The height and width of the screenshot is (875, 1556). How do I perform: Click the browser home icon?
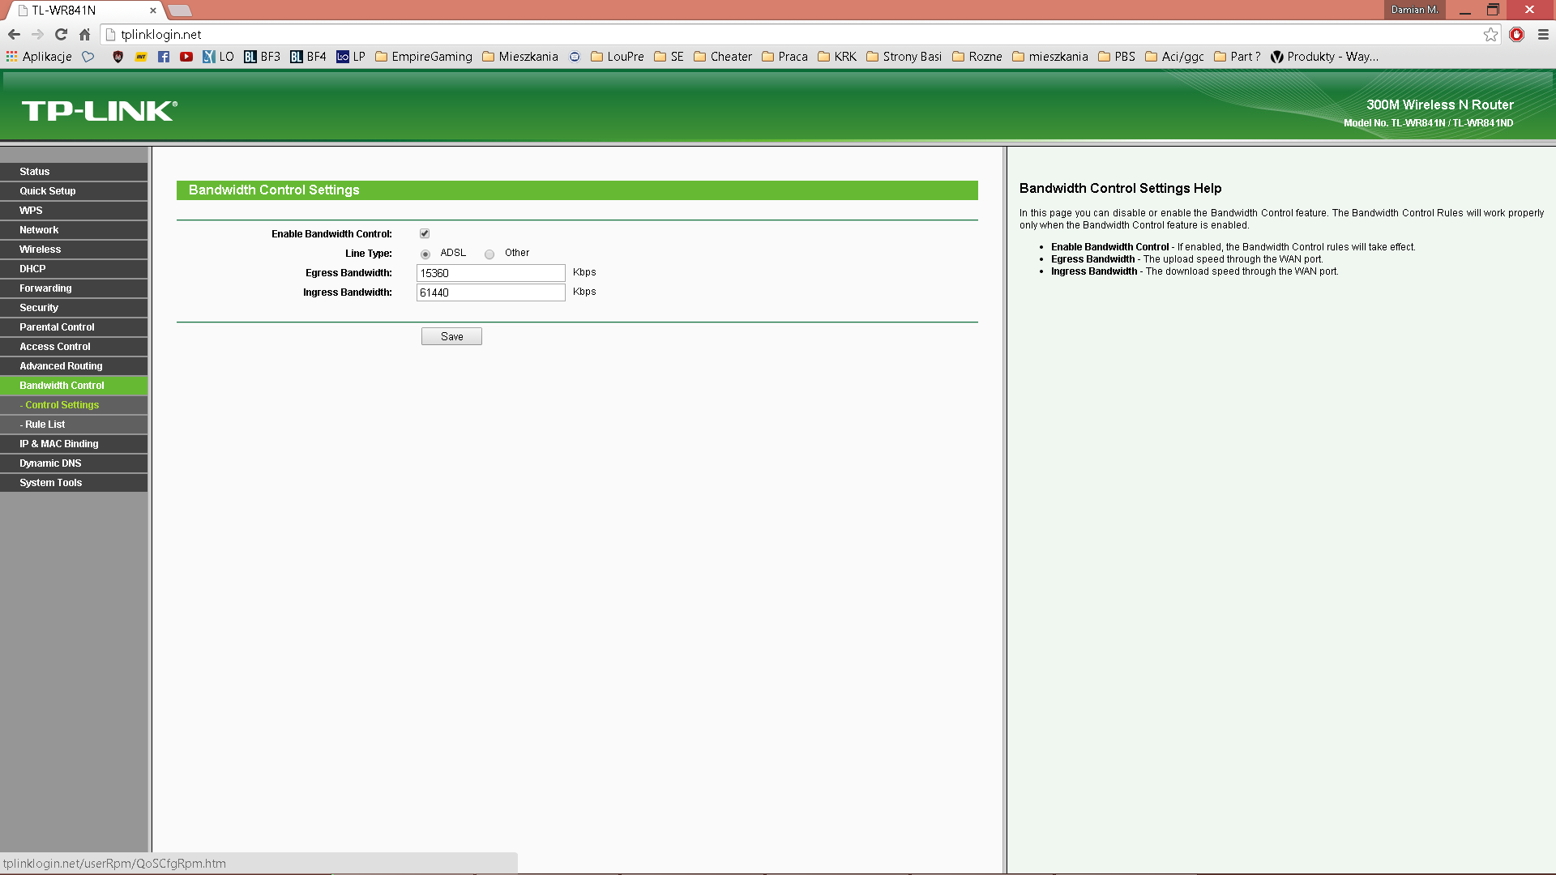pos(84,34)
